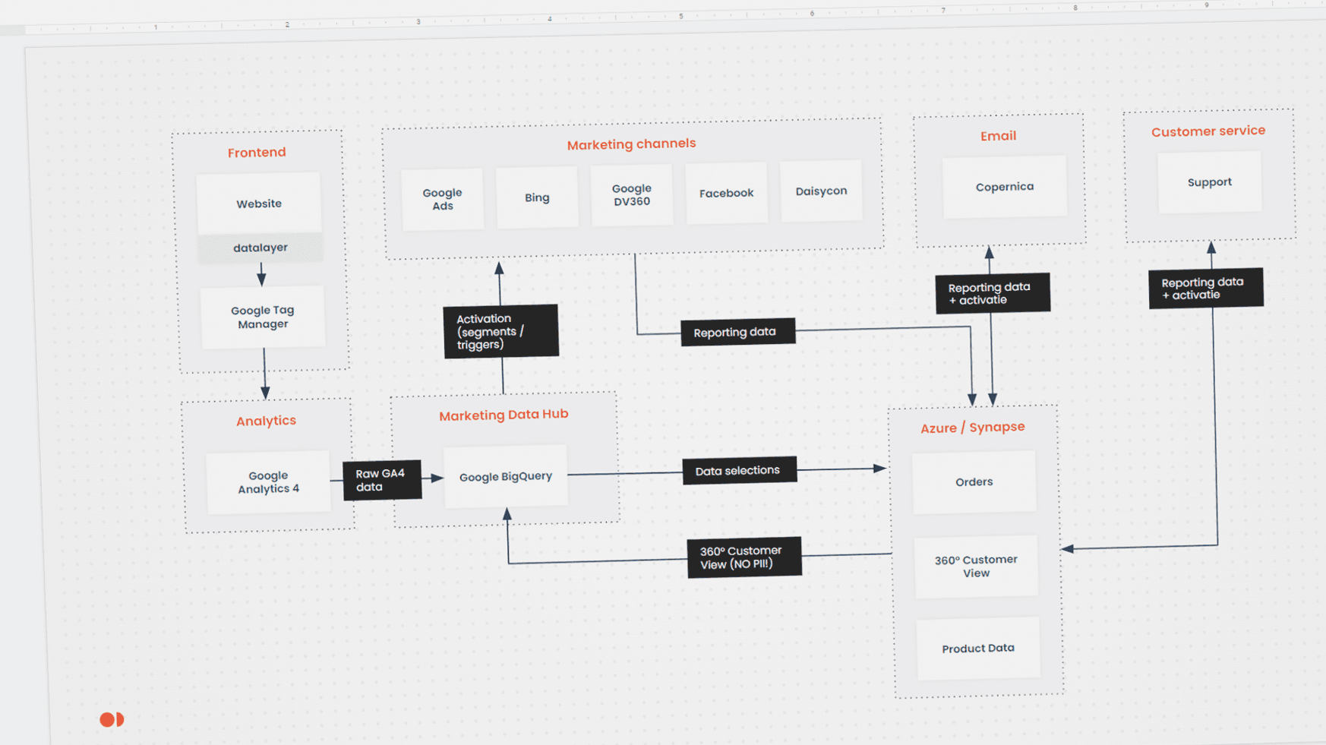Click the Customer service title
Screen dimensions: 1326x745
pos(1208,131)
